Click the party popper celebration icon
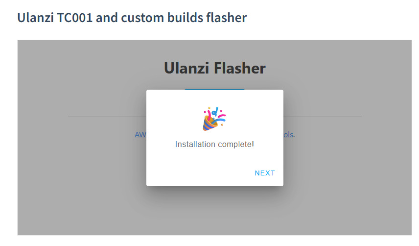419x246 pixels. pos(214,119)
